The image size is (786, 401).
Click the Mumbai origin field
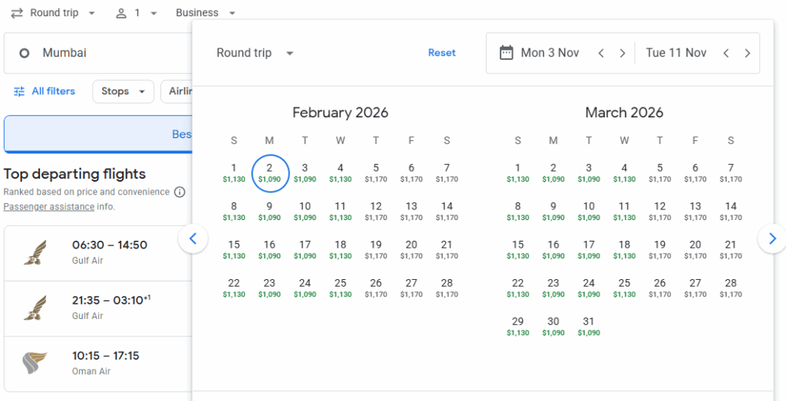coord(98,53)
